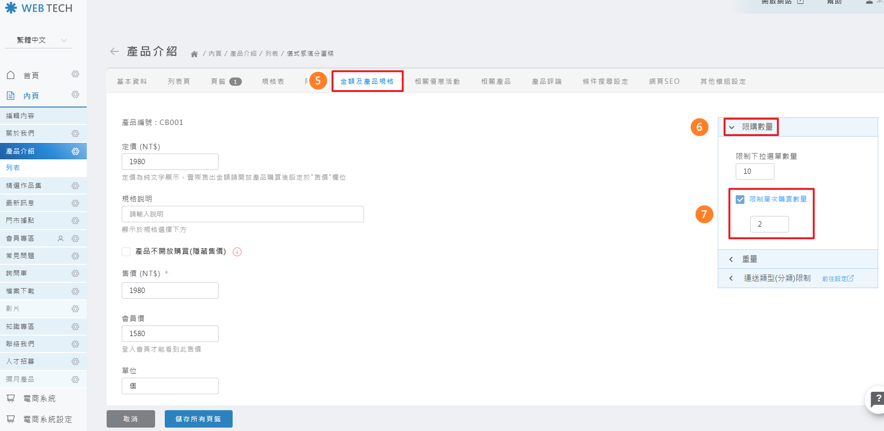Click the 會員價 input field

pos(170,334)
